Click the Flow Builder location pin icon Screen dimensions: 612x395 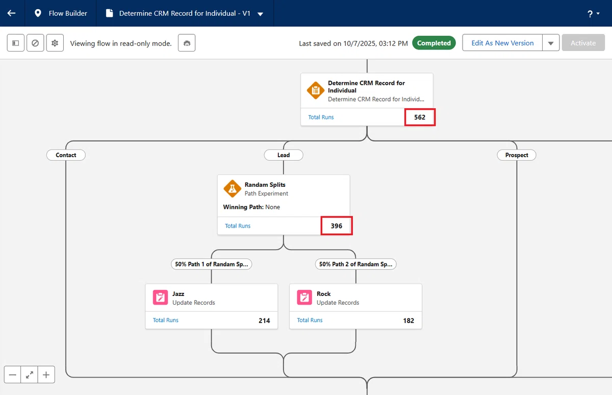[x=38, y=13]
